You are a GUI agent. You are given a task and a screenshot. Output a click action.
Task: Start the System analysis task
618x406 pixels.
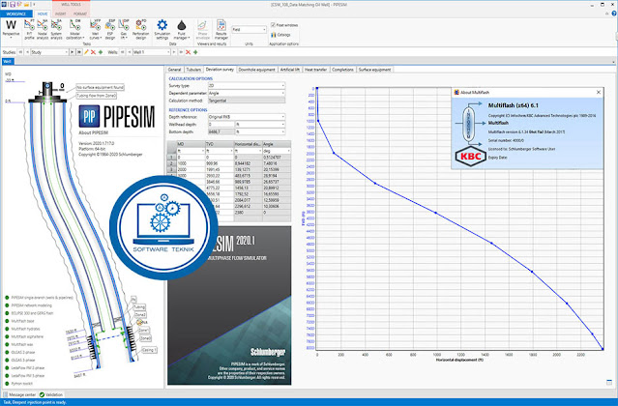point(56,30)
